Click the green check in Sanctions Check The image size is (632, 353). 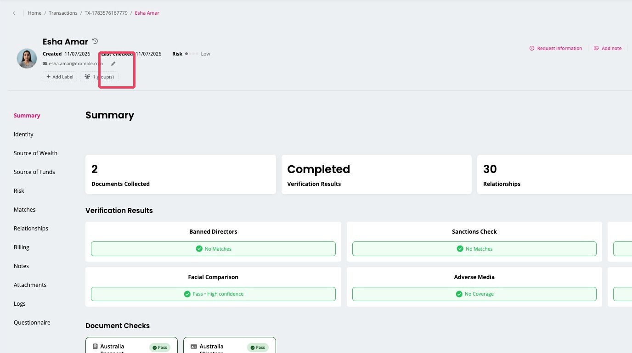coord(460,249)
